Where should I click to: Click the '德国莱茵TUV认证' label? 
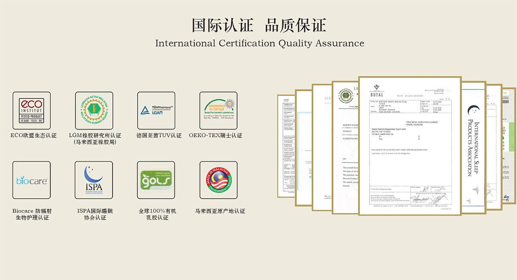(x=159, y=135)
